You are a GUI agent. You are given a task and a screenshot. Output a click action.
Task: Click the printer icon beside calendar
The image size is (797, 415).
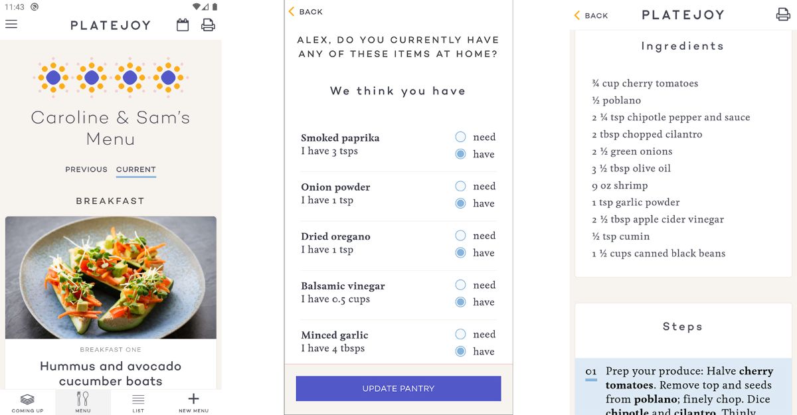(208, 25)
